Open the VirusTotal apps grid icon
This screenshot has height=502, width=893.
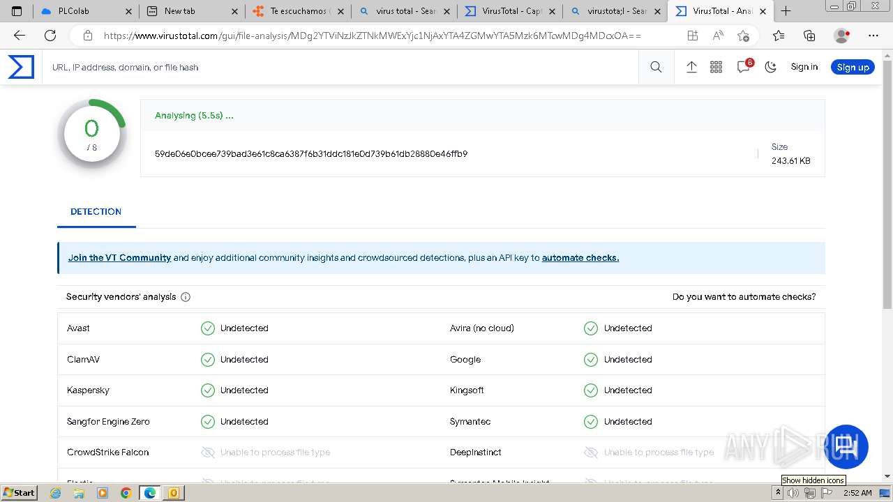pyautogui.click(x=716, y=67)
